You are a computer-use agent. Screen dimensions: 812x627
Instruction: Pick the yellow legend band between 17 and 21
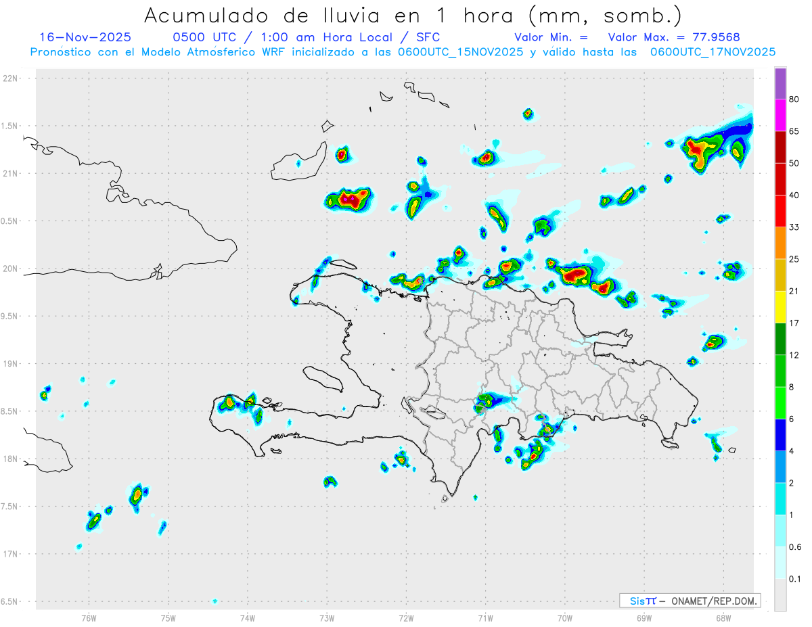(x=780, y=306)
